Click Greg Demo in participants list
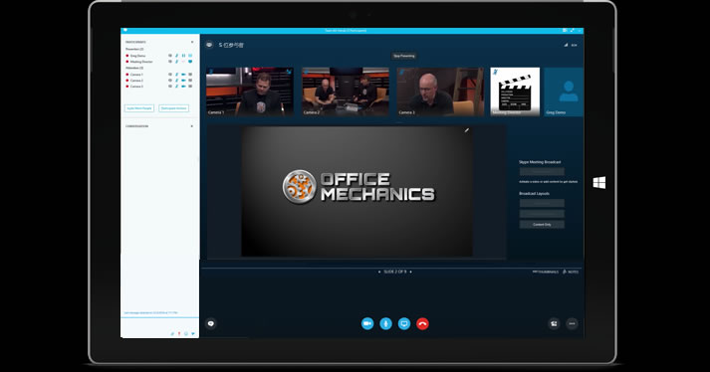 [x=137, y=56]
